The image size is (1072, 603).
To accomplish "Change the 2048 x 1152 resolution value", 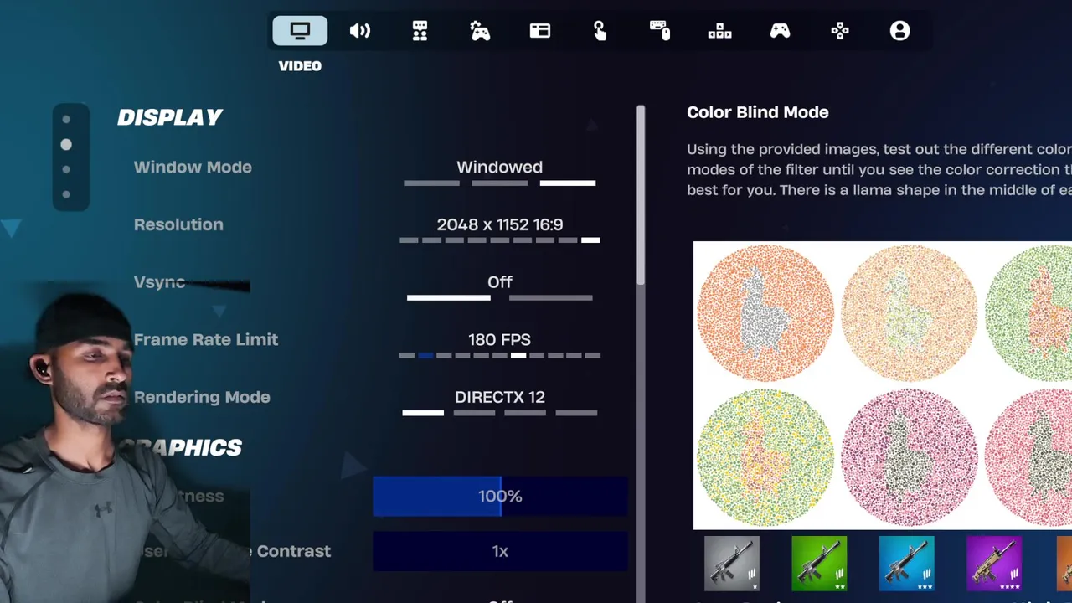I will tap(500, 224).
